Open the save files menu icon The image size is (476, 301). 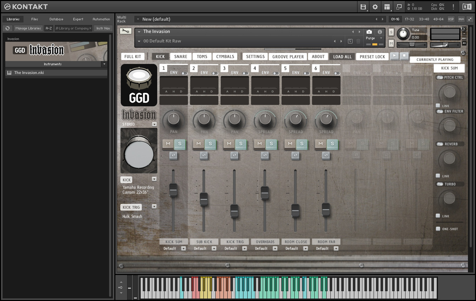(363, 7)
